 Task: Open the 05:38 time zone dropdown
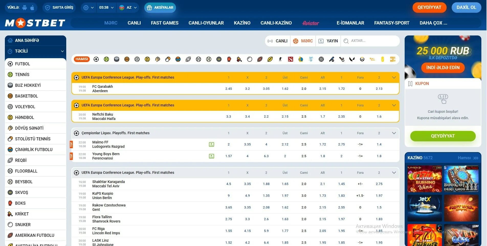tap(106, 8)
